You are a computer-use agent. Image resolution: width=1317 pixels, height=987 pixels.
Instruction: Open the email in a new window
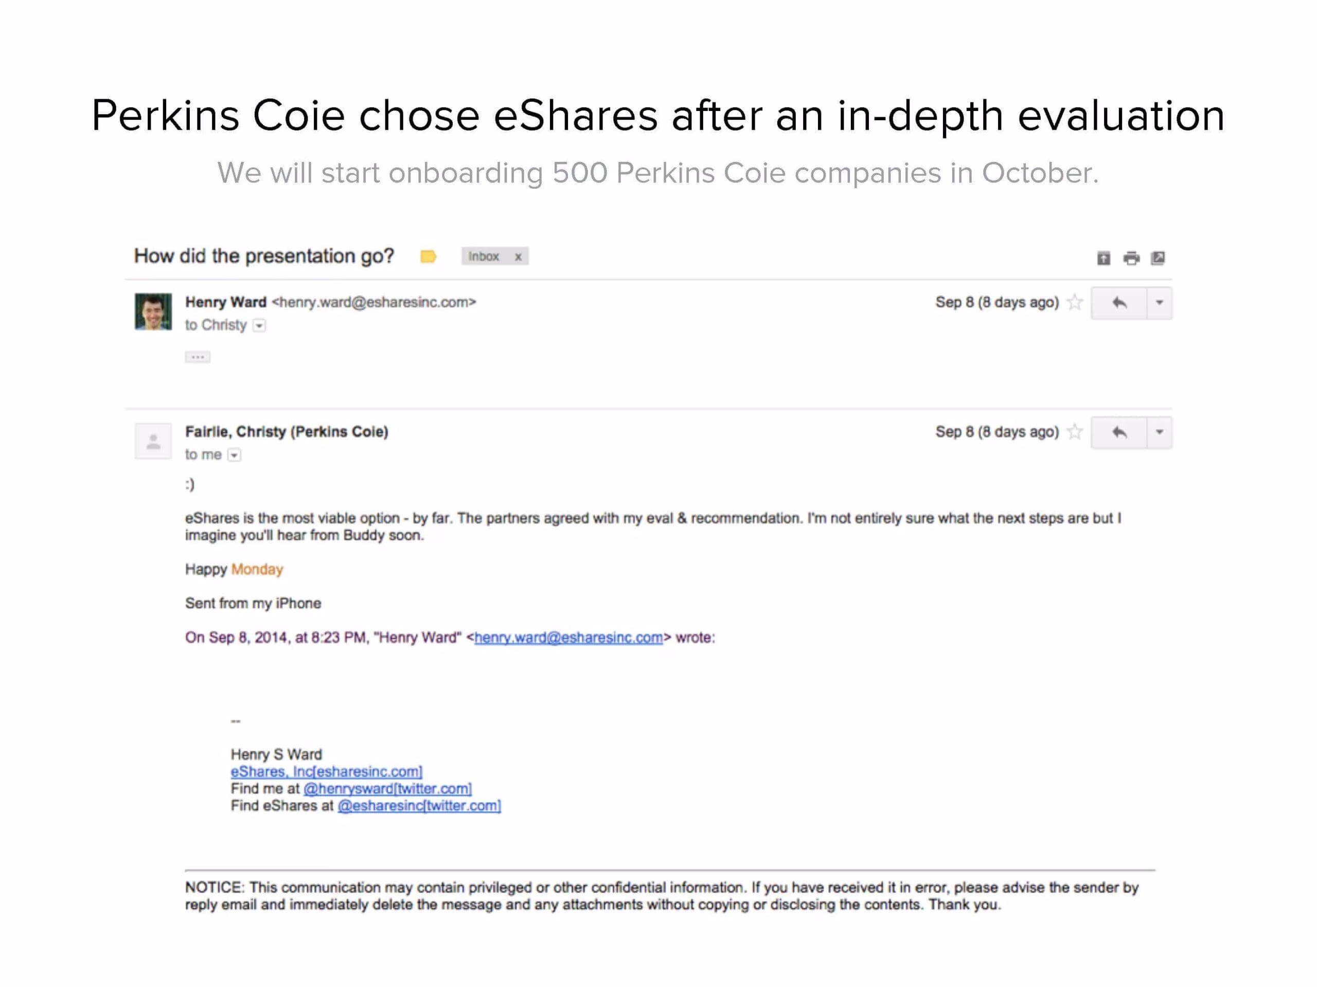pos(1158,258)
